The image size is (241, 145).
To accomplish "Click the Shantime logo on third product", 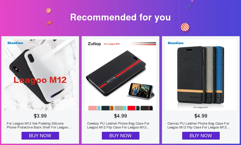I will point(175,43).
